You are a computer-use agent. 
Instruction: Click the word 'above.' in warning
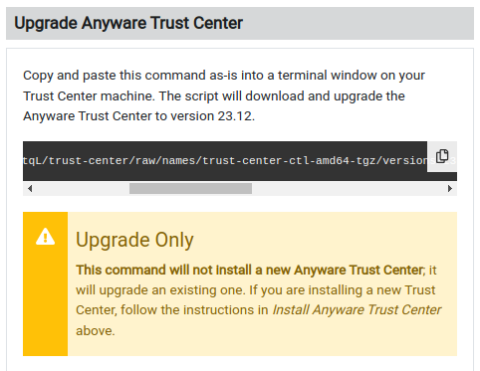click(96, 330)
